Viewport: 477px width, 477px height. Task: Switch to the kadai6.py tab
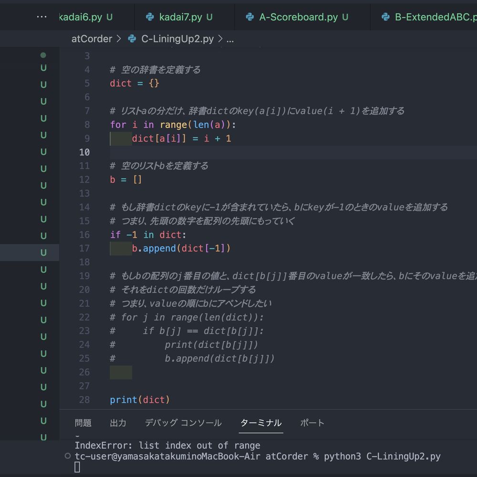pos(86,17)
